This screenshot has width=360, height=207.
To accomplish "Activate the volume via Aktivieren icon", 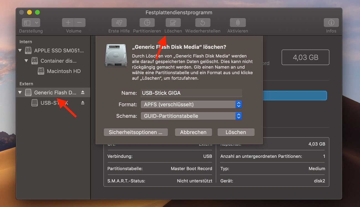I will click(237, 23).
